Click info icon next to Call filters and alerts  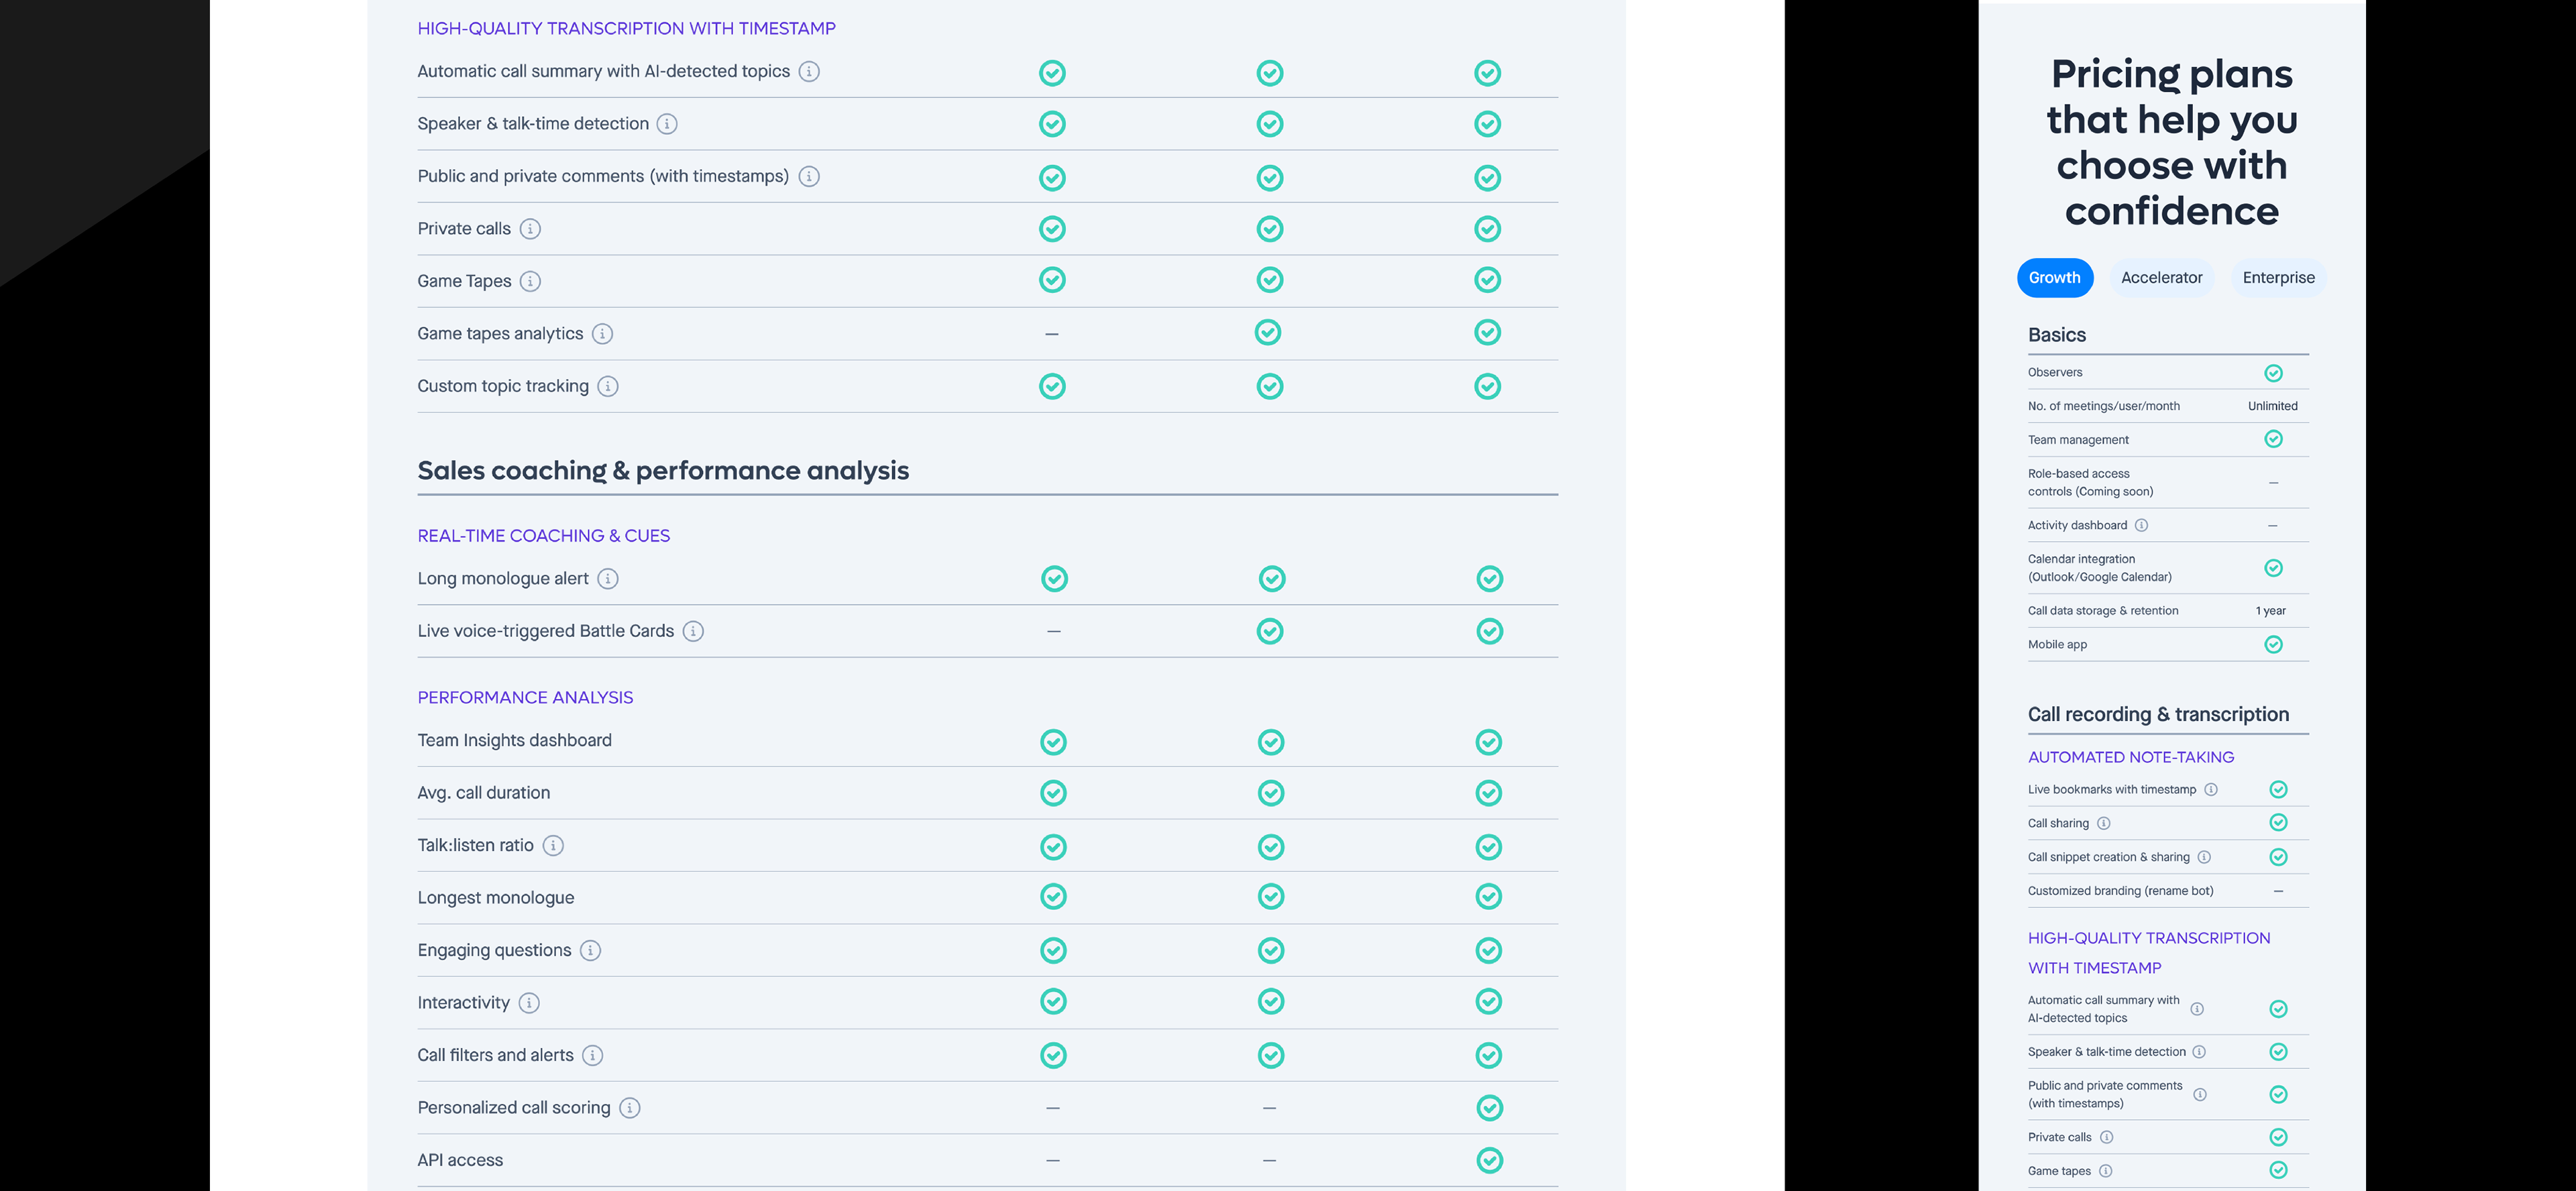(593, 1056)
